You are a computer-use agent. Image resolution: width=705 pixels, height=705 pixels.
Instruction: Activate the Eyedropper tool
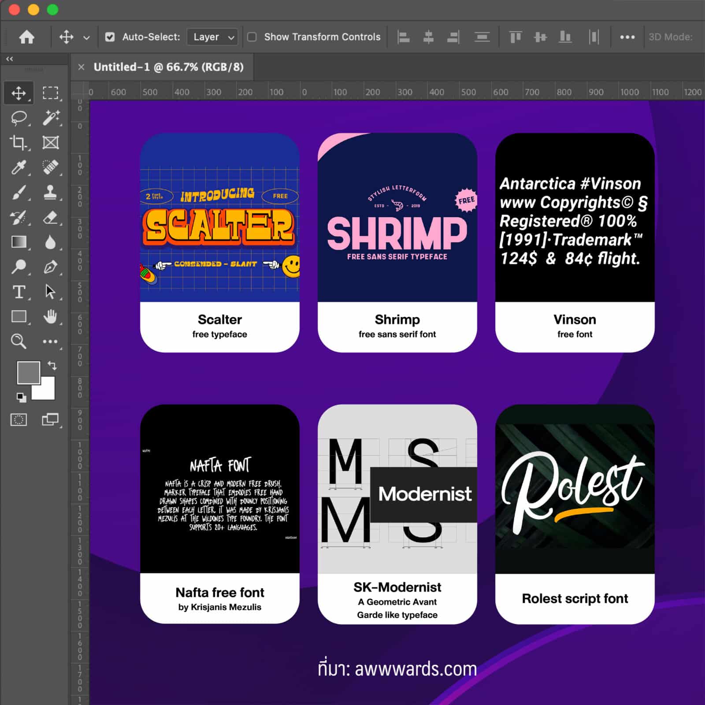click(19, 167)
